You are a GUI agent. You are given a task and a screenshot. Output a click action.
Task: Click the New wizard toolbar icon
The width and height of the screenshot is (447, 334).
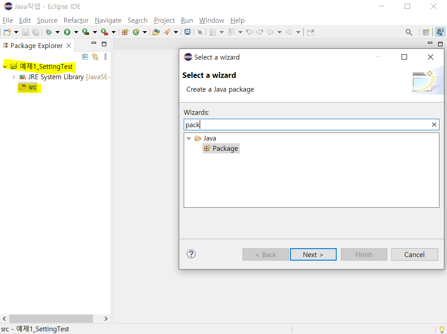[7, 32]
